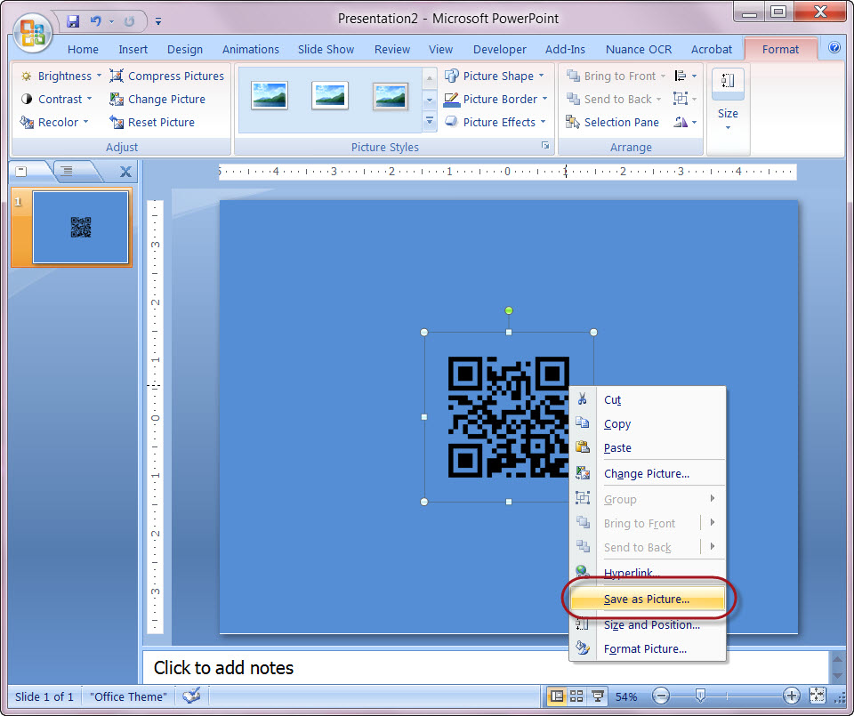The width and height of the screenshot is (854, 716).
Task: Select the first picture style thumbnail
Action: [x=270, y=94]
